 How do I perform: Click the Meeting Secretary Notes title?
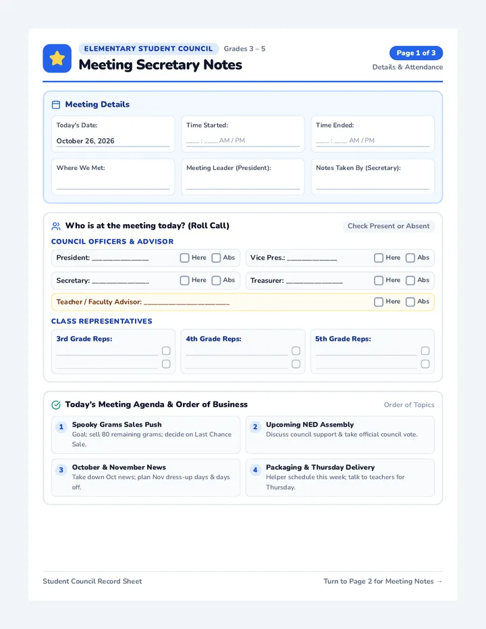[160, 65]
